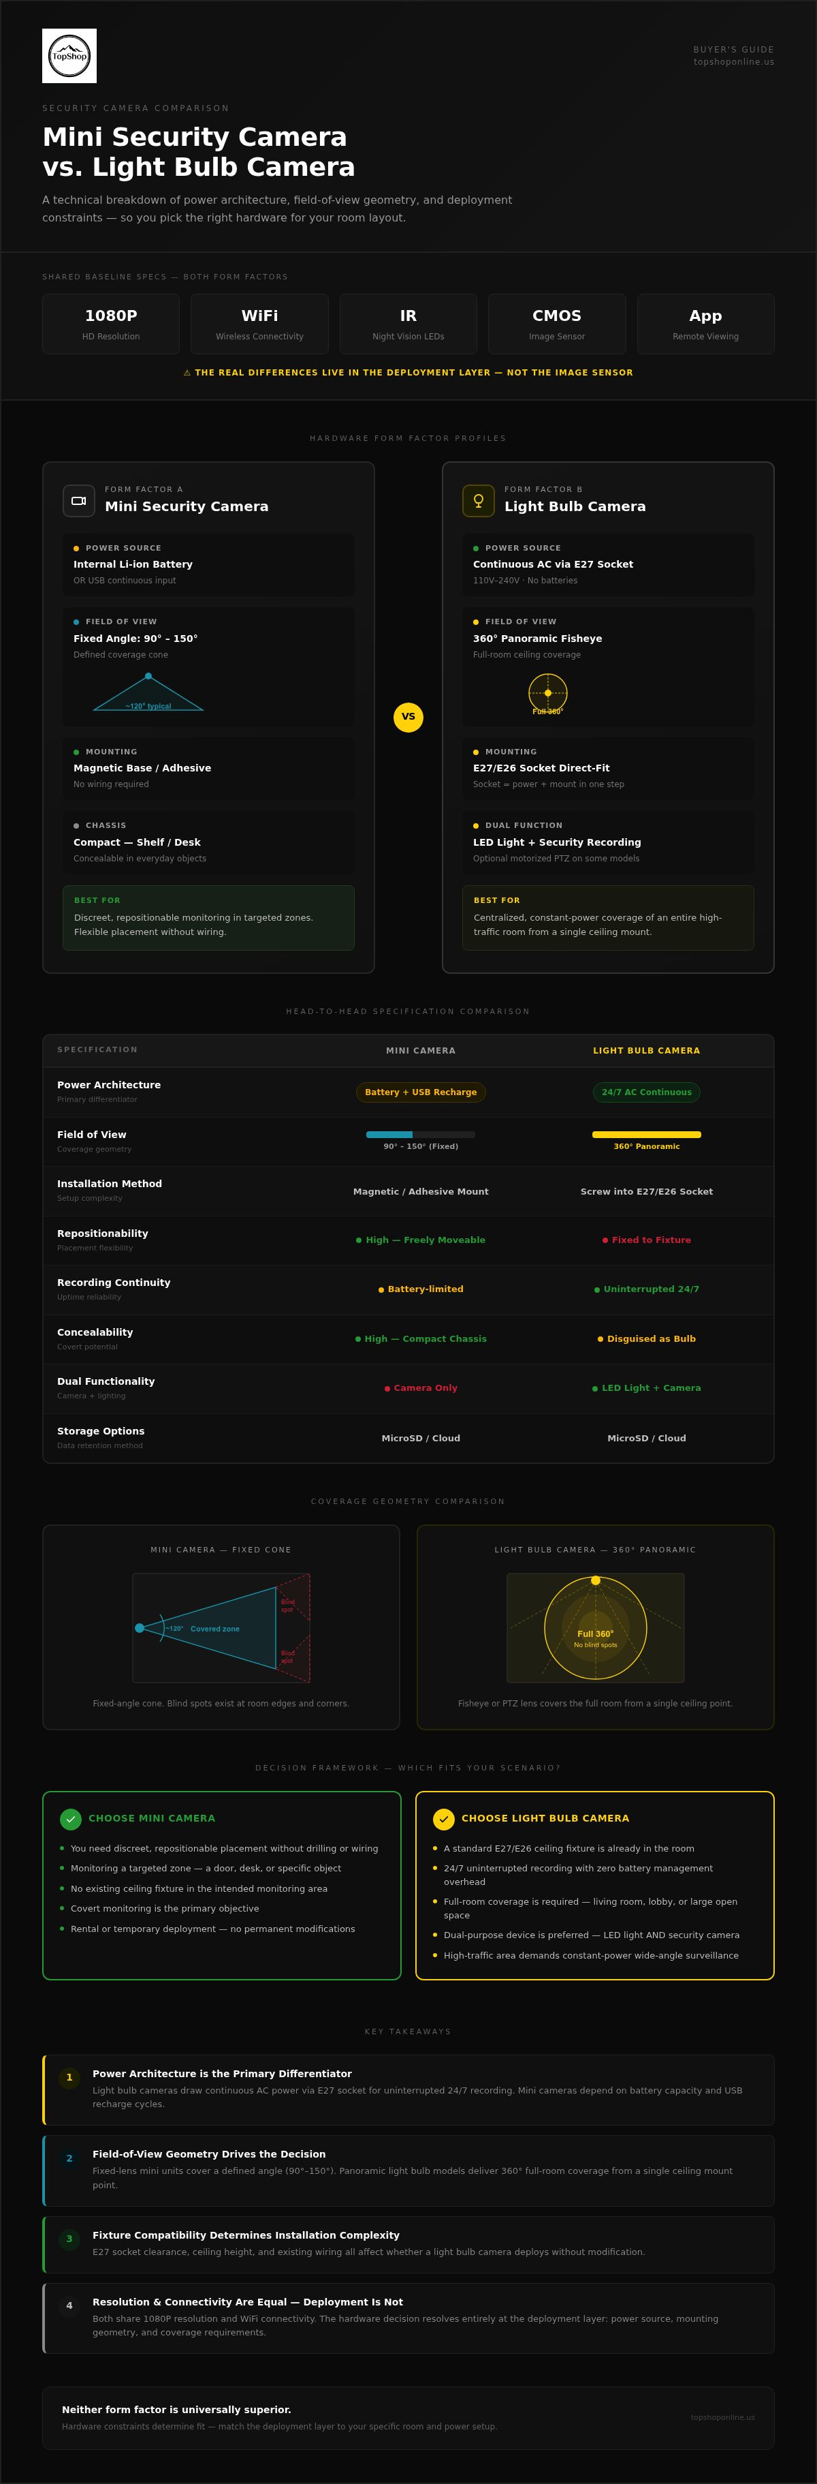Select the App Remote Viewing card

pyautogui.click(x=705, y=324)
